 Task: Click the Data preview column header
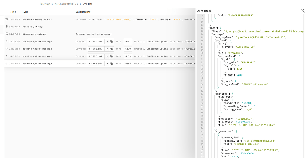(83, 12)
